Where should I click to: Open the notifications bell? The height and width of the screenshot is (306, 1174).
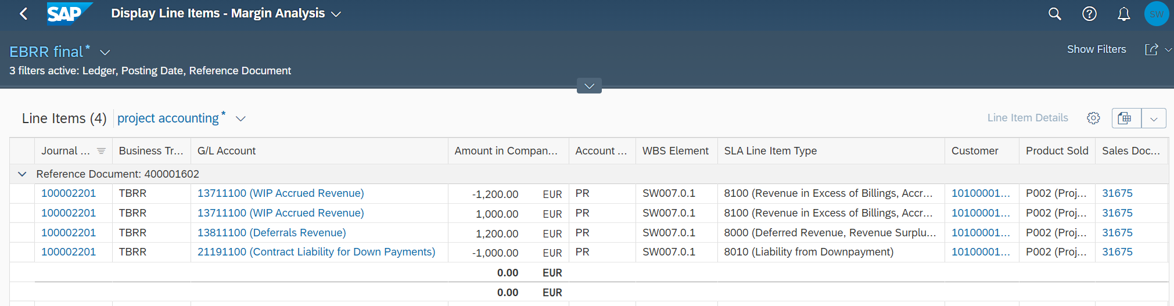pos(1123,14)
